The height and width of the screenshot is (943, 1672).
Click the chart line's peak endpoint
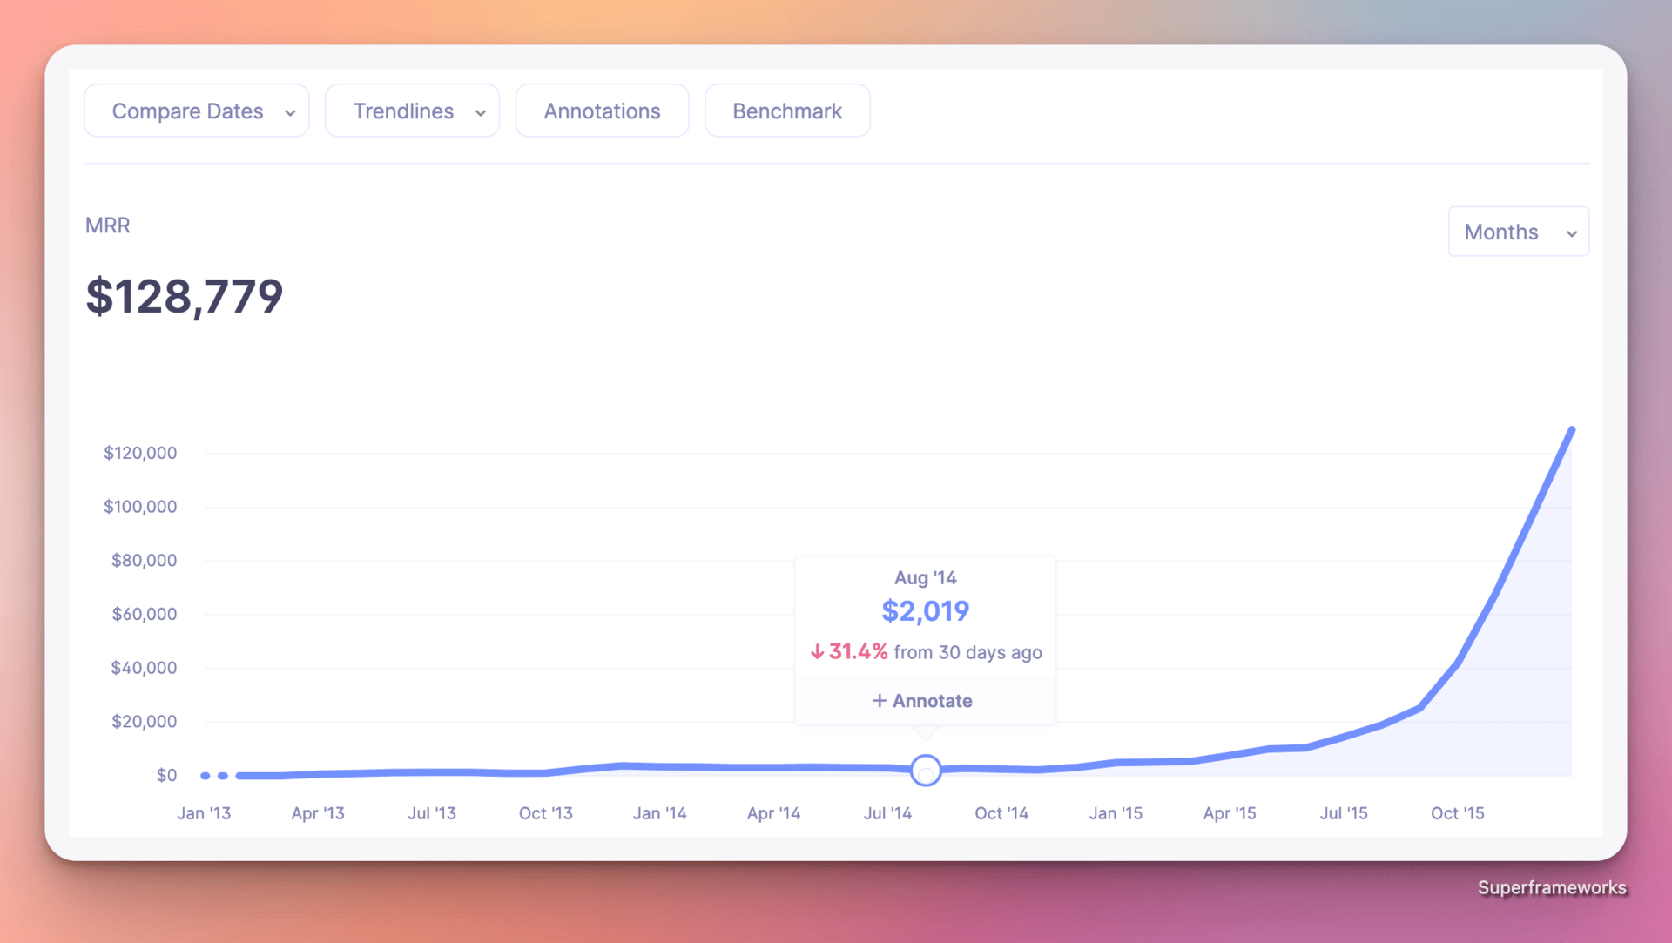(1572, 429)
